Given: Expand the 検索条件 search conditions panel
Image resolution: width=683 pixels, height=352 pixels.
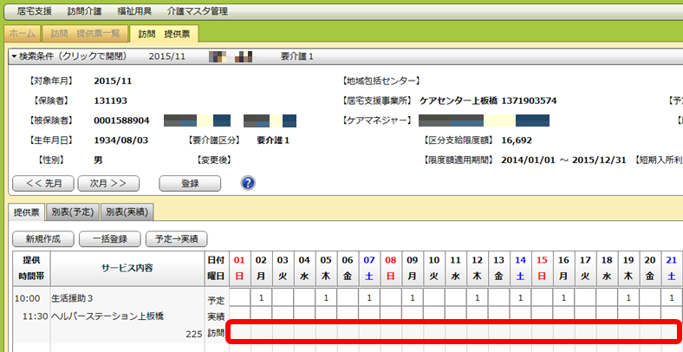Looking at the screenshot, I should pos(69,56).
